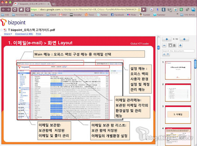Image resolution: width=197 pixels, height=146 pixels.
Task: Click the bizpoint logo
Action: (13, 22)
